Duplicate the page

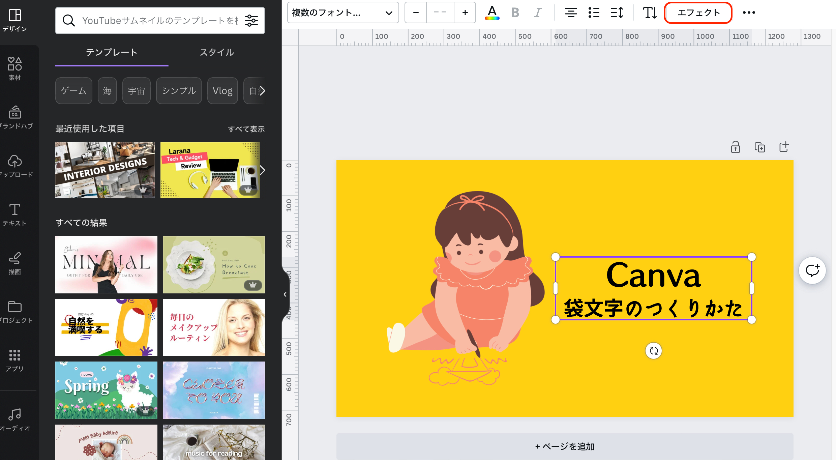click(x=759, y=147)
